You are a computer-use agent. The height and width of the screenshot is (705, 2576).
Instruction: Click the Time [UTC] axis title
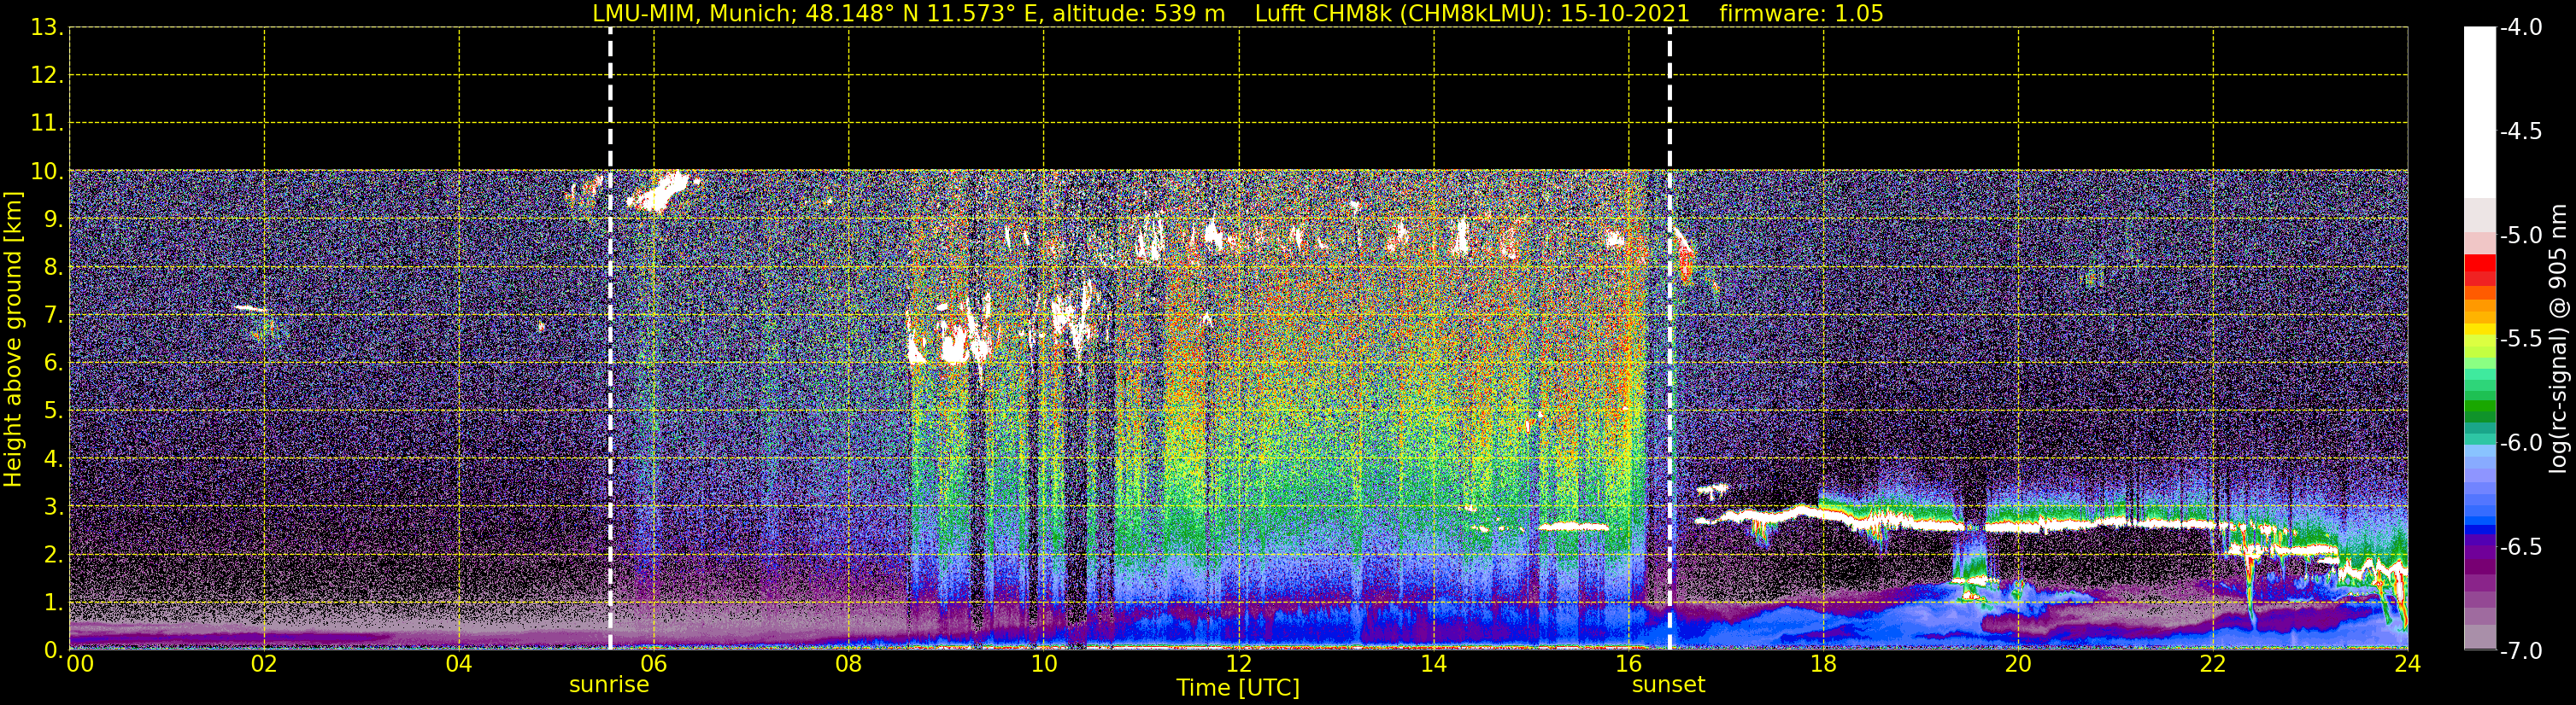point(1238,688)
